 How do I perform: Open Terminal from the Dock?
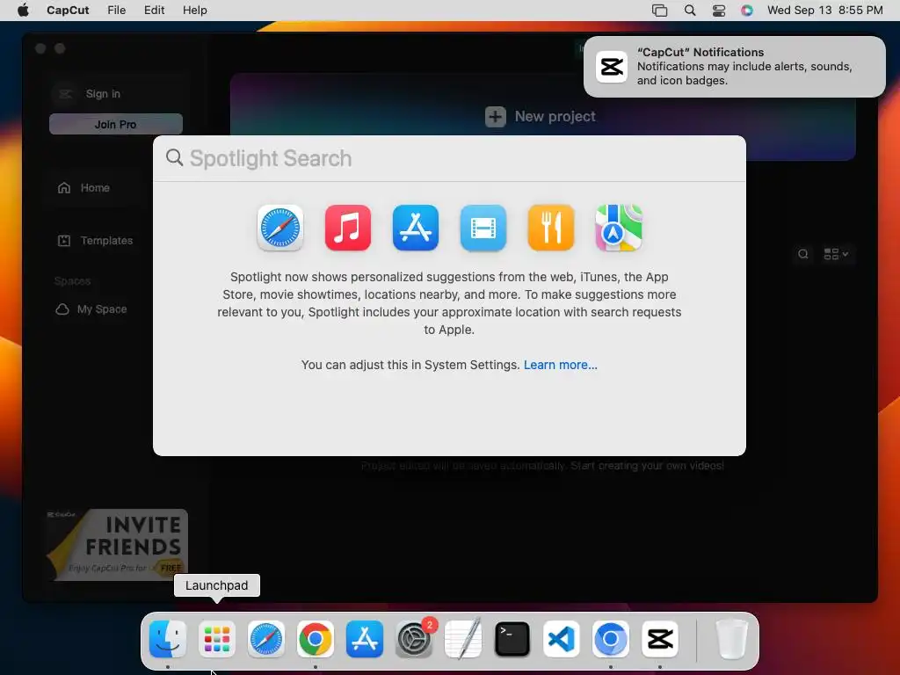512,639
